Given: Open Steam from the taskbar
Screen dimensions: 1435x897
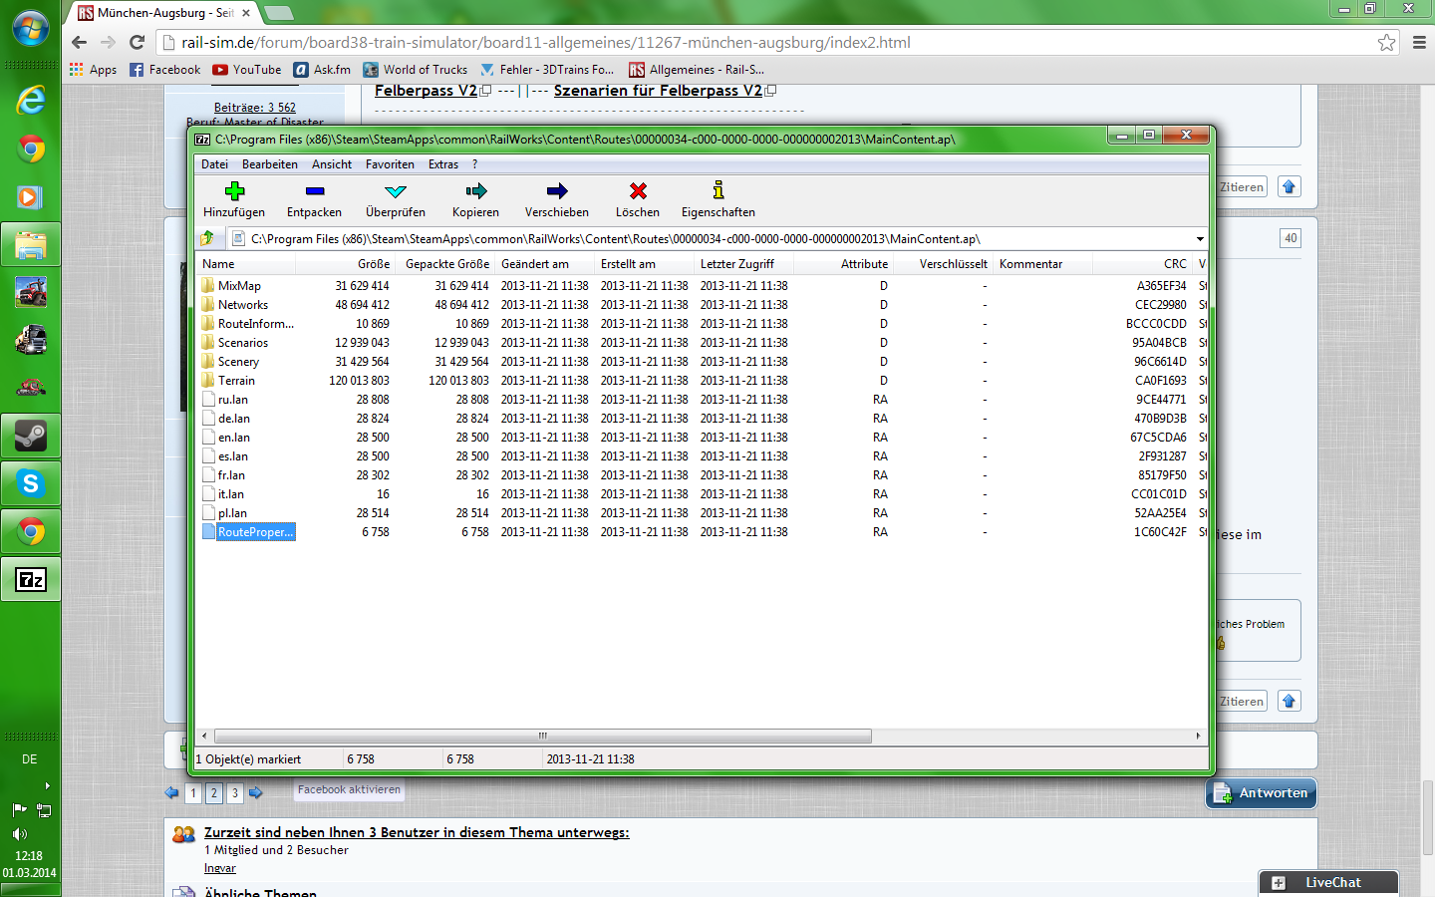Looking at the screenshot, I should 30,436.
